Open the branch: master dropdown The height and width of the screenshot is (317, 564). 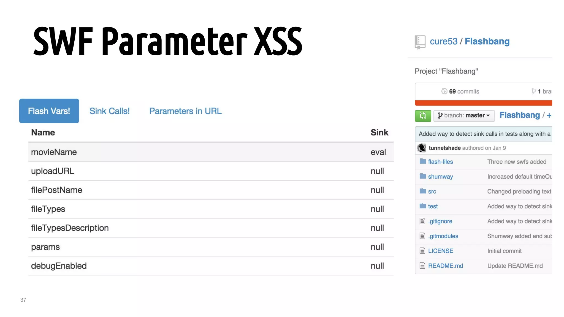click(464, 116)
